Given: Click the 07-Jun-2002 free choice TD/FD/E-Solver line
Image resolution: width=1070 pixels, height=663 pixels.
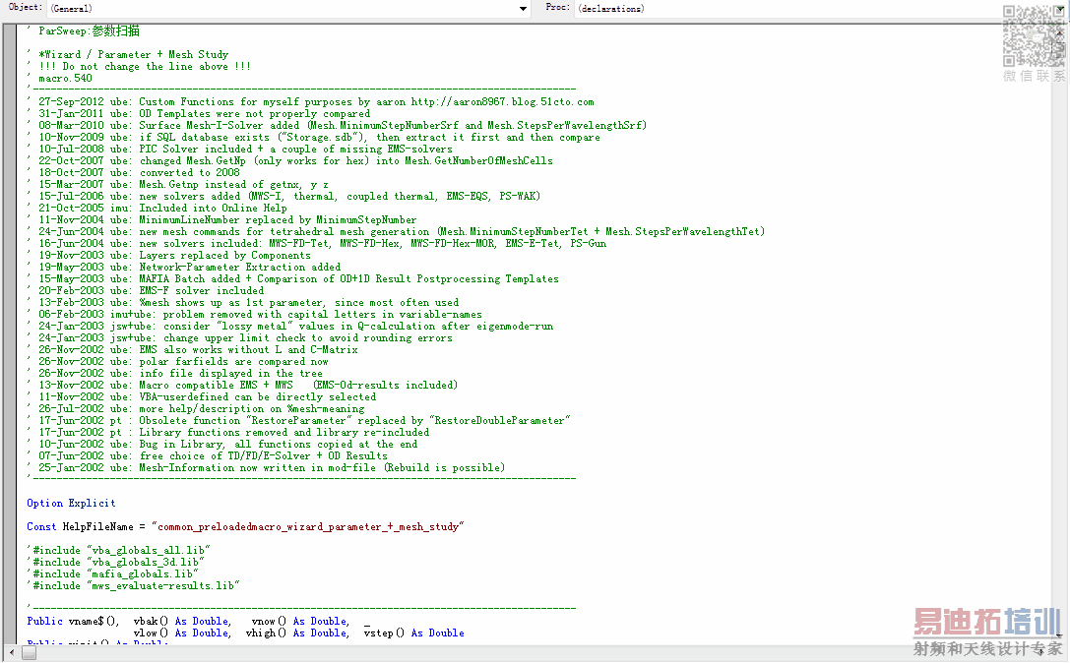Looking at the screenshot, I should tap(208, 455).
